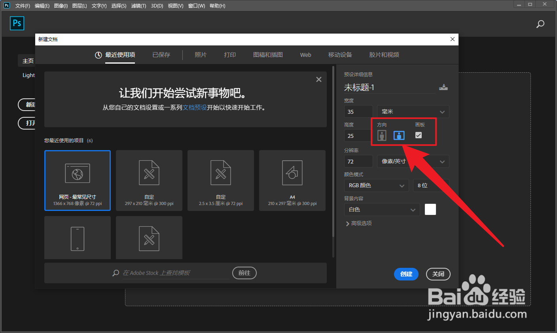Click the magnifier icon in the Adobe Stock field
Screen dimensions: 557x333
[x=115, y=273]
